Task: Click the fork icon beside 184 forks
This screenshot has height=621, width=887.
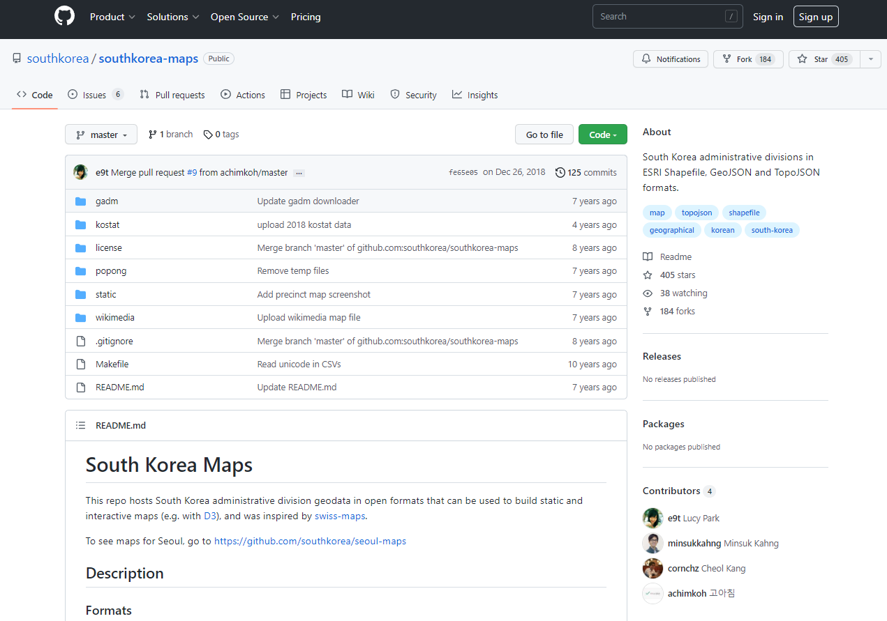Action: click(648, 311)
